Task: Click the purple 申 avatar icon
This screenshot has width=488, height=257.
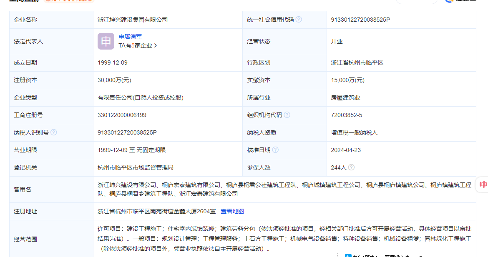Action: [106, 41]
